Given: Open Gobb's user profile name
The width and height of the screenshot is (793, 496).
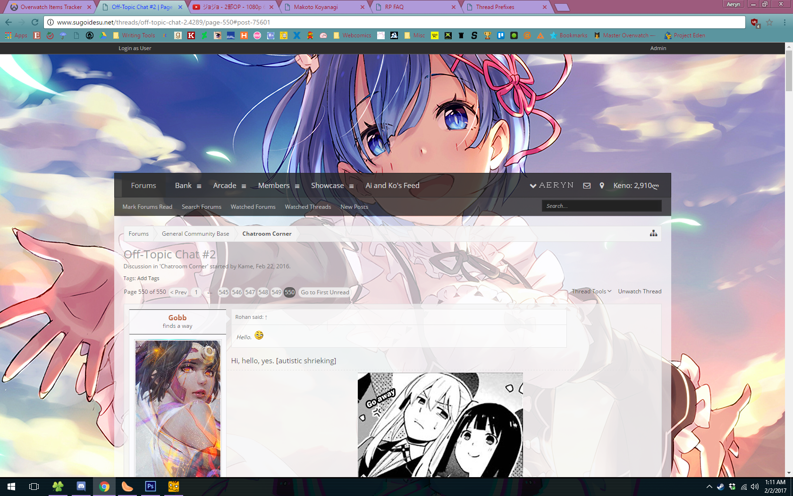Looking at the screenshot, I should point(177,318).
